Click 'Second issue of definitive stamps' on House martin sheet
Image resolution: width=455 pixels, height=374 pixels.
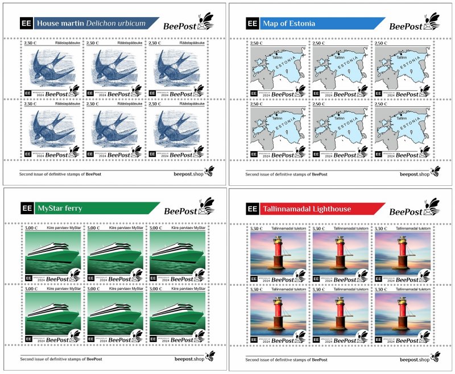60,174
